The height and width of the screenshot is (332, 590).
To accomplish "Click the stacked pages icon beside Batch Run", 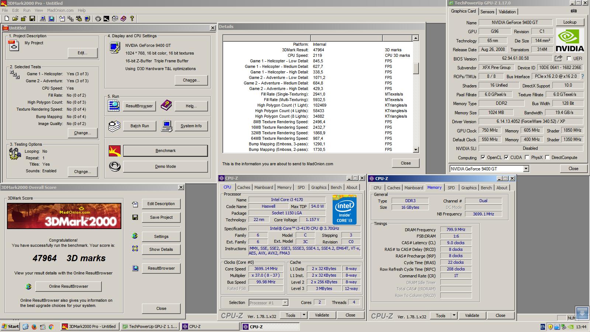I will 114,126.
